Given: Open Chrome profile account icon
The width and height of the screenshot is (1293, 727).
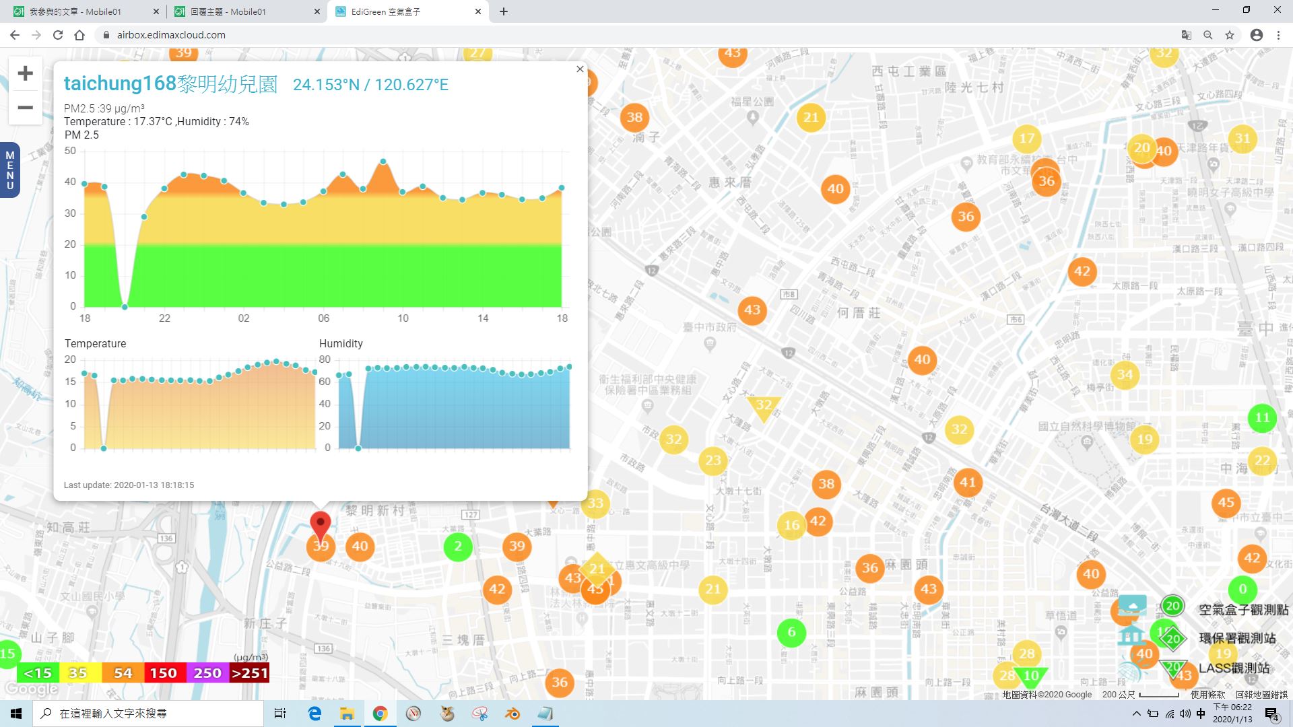Looking at the screenshot, I should click(1257, 35).
